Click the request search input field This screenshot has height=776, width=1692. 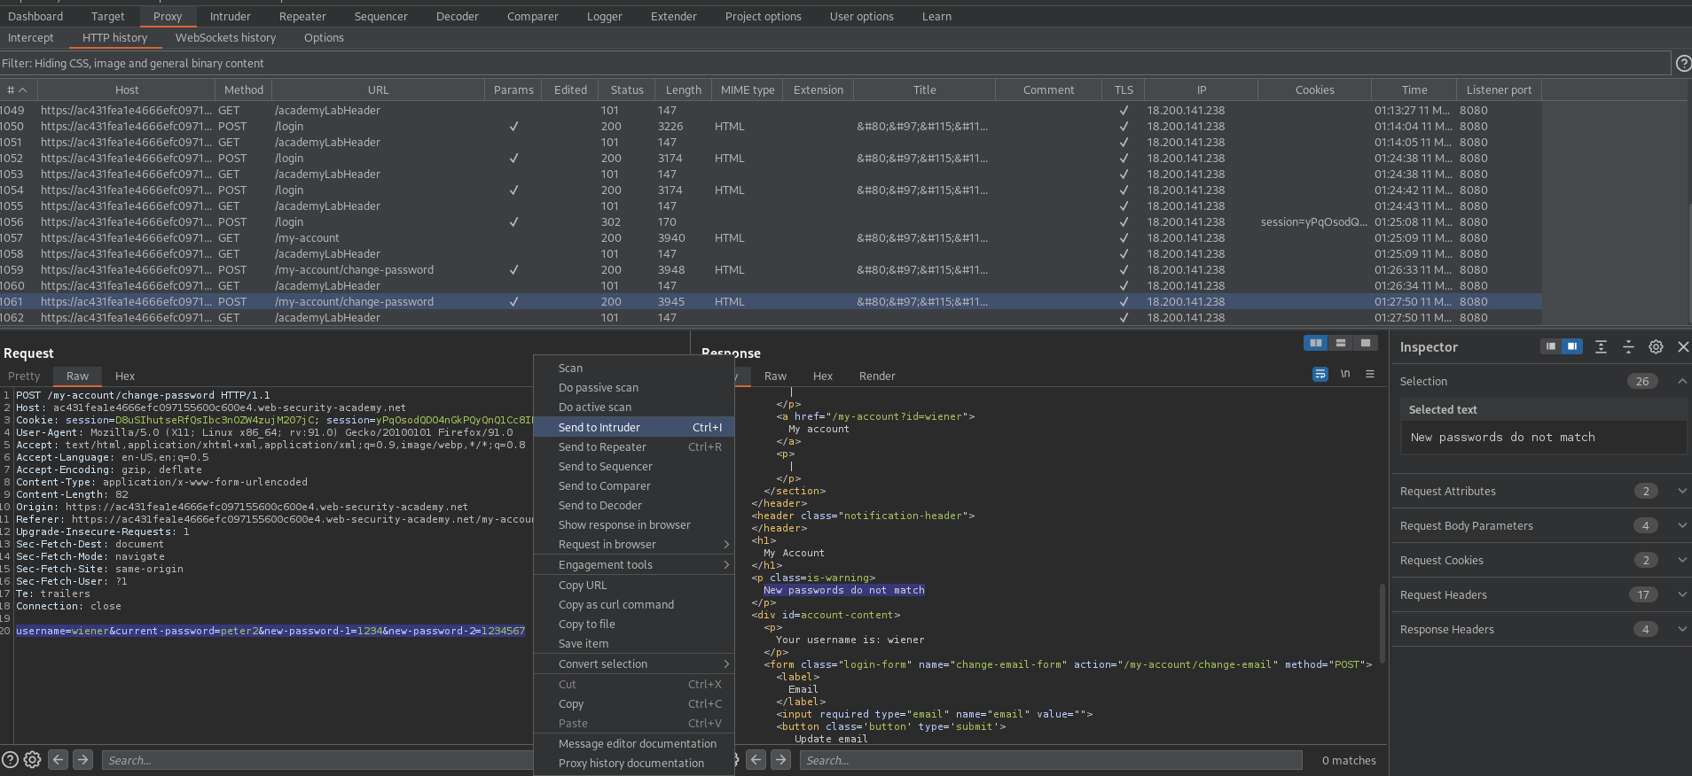[316, 760]
